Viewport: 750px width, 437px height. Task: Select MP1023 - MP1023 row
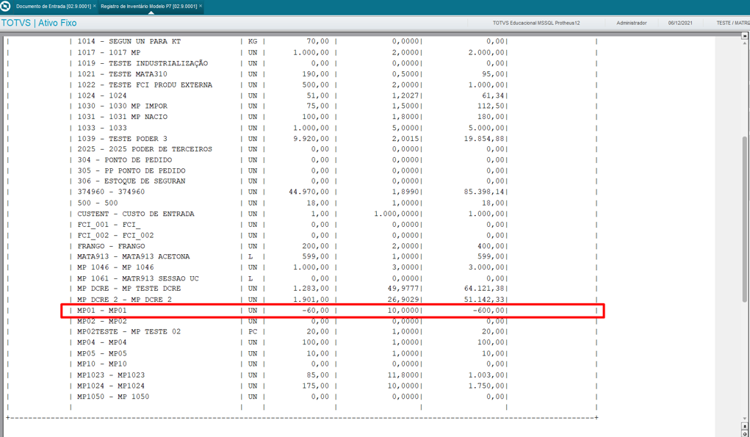click(x=111, y=375)
